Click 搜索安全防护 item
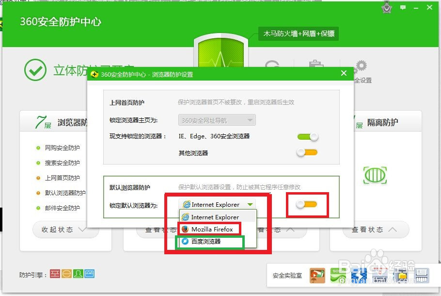Viewport: 441px width, 296px height. click(x=62, y=163)
